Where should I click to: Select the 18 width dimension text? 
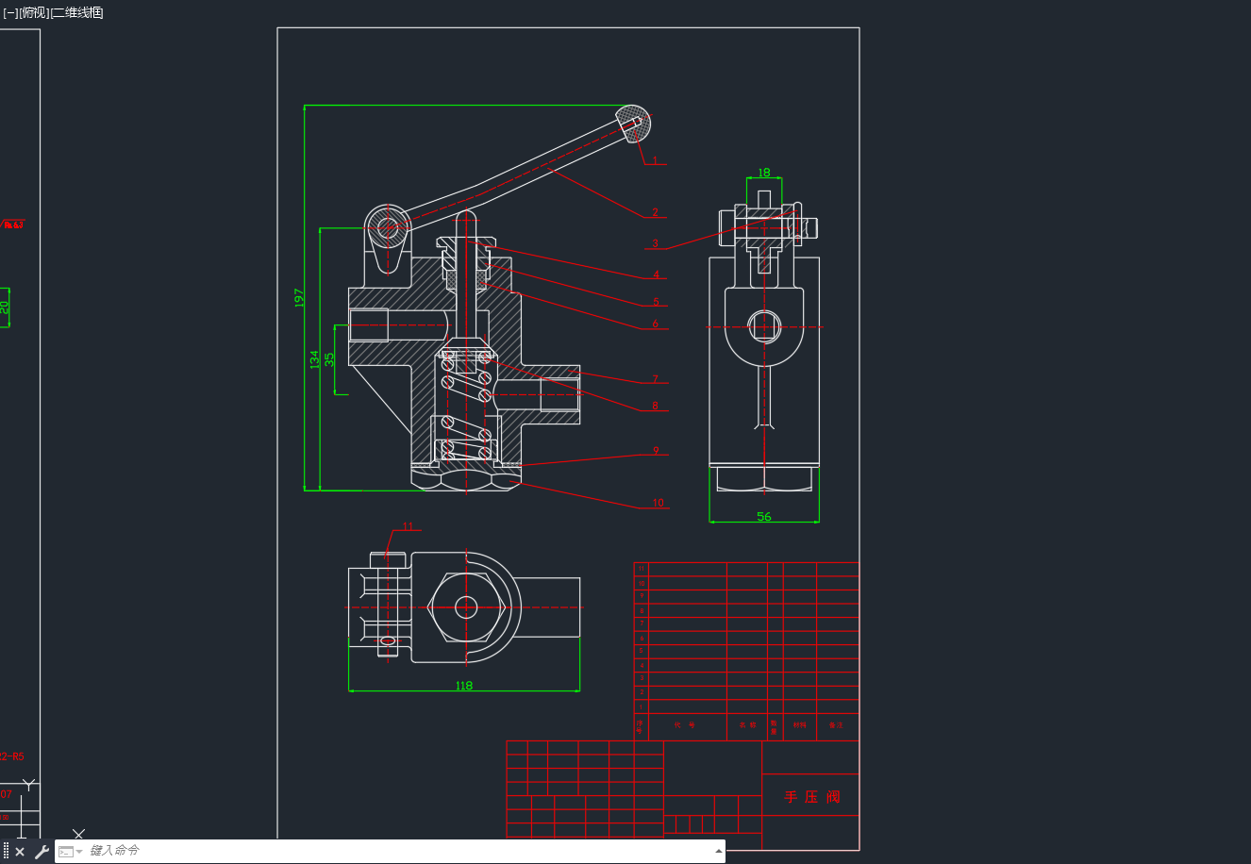(764, 173)
